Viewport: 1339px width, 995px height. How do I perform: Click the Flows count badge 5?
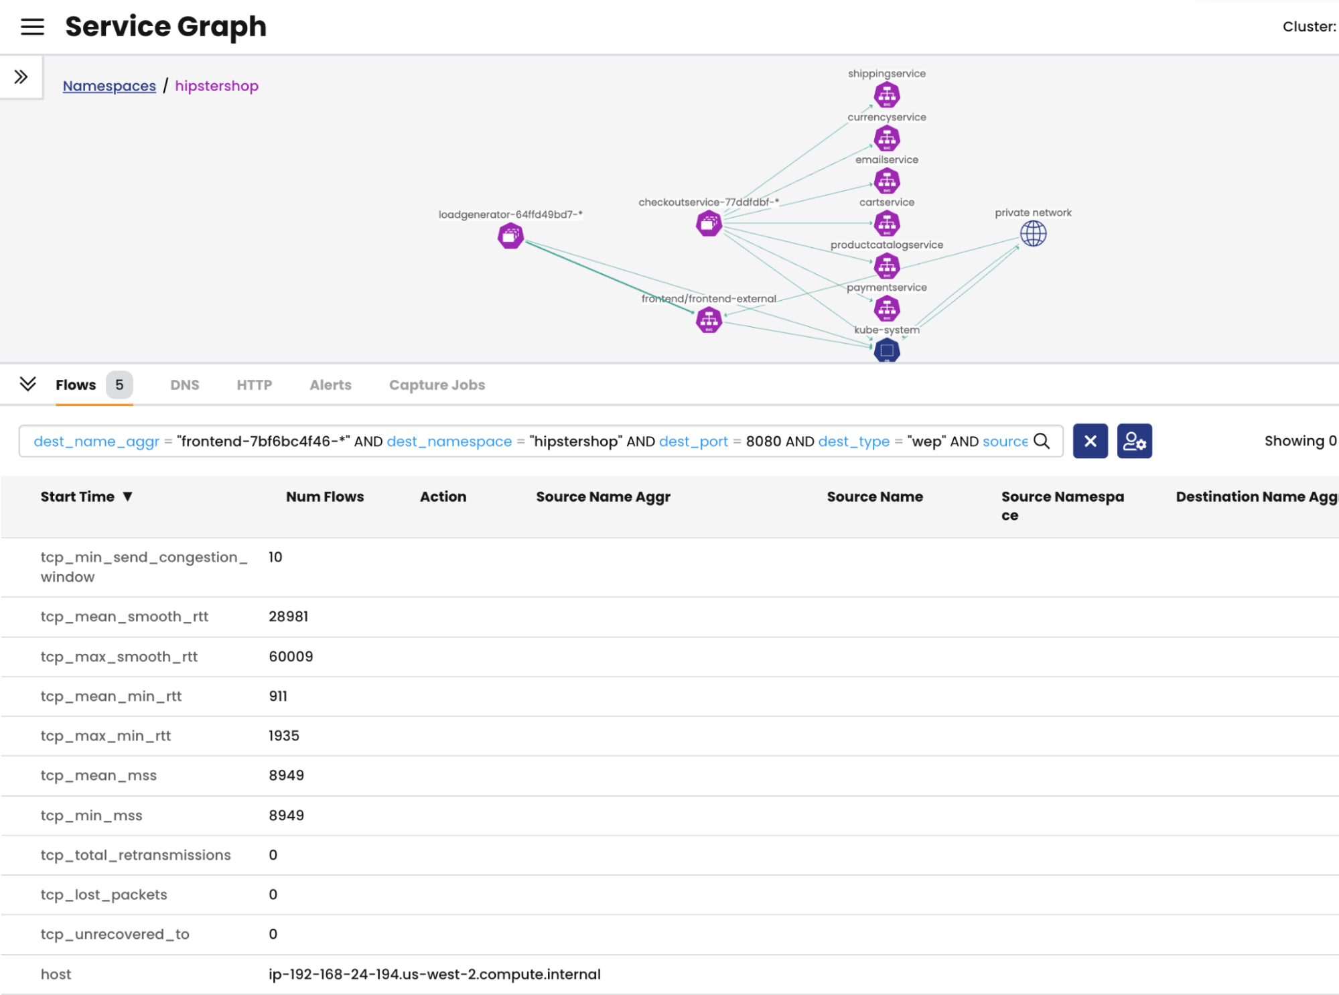click(x=119, y=385)
